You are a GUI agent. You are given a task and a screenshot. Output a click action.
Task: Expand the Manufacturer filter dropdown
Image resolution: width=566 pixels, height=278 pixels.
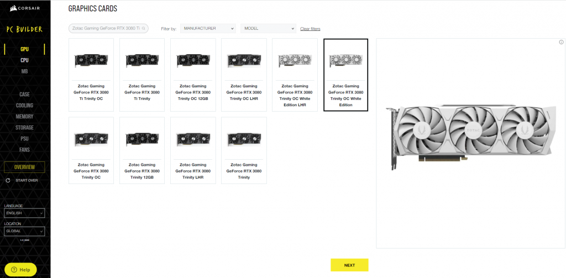[208, 28]
